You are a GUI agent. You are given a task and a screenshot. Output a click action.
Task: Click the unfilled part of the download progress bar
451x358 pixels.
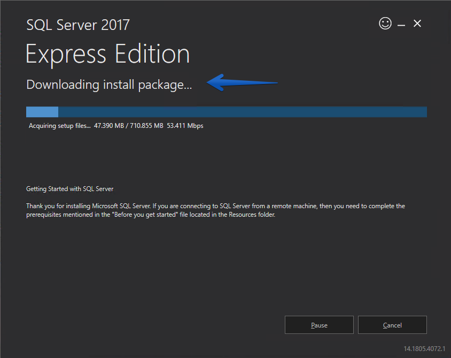tap(243, 112)
